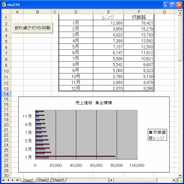Image resolution: width=184 pixels, height=184 pixels.
Task: Close the vba238 workbook window
Action: click(x=179, y=5)
